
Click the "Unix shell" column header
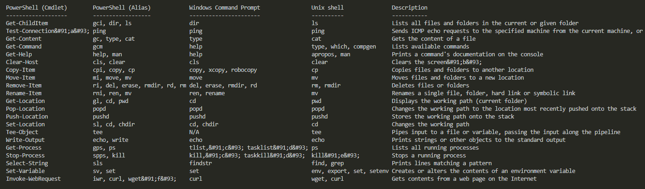pos(328,7)
